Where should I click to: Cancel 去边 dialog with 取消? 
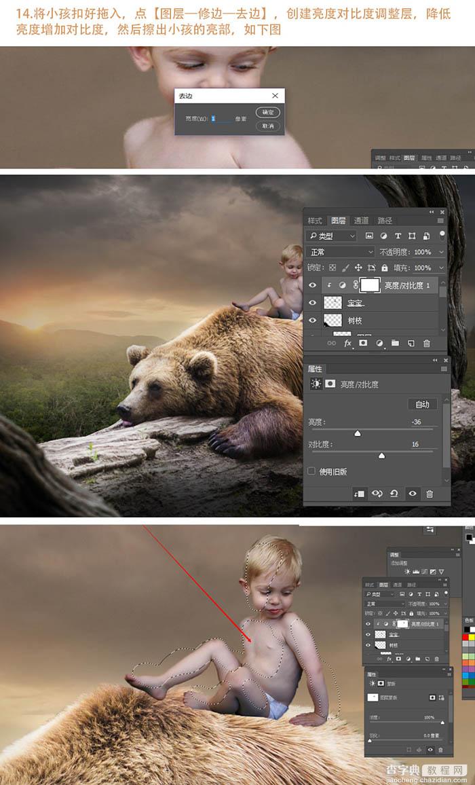pyautogui.click(x=268, y=126)
